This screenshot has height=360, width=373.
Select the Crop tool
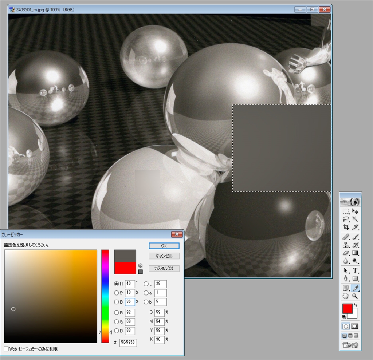coord(346,227)
